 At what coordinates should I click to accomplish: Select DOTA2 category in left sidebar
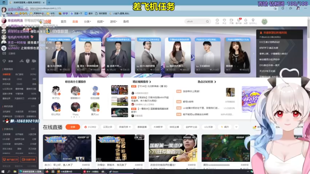33,74
